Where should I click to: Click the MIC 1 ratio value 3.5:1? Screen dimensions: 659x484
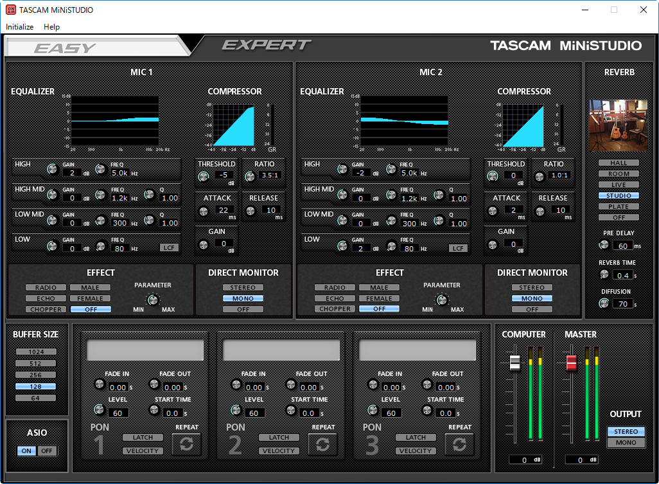270,175
